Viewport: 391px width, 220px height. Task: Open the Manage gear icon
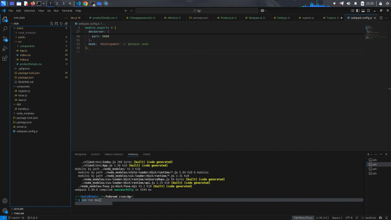[5, 211]
